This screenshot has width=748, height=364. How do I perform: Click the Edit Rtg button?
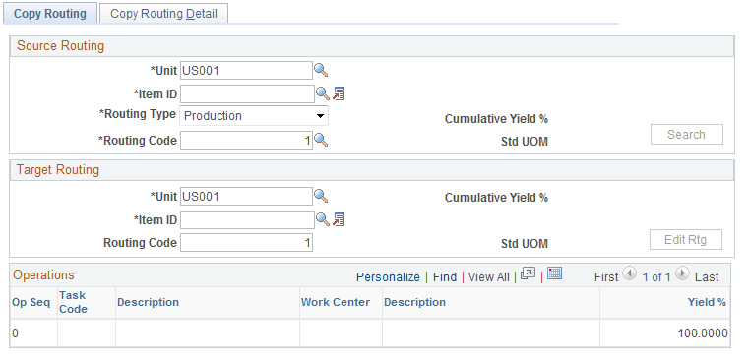pyautogui.click(x=686, y=239)
